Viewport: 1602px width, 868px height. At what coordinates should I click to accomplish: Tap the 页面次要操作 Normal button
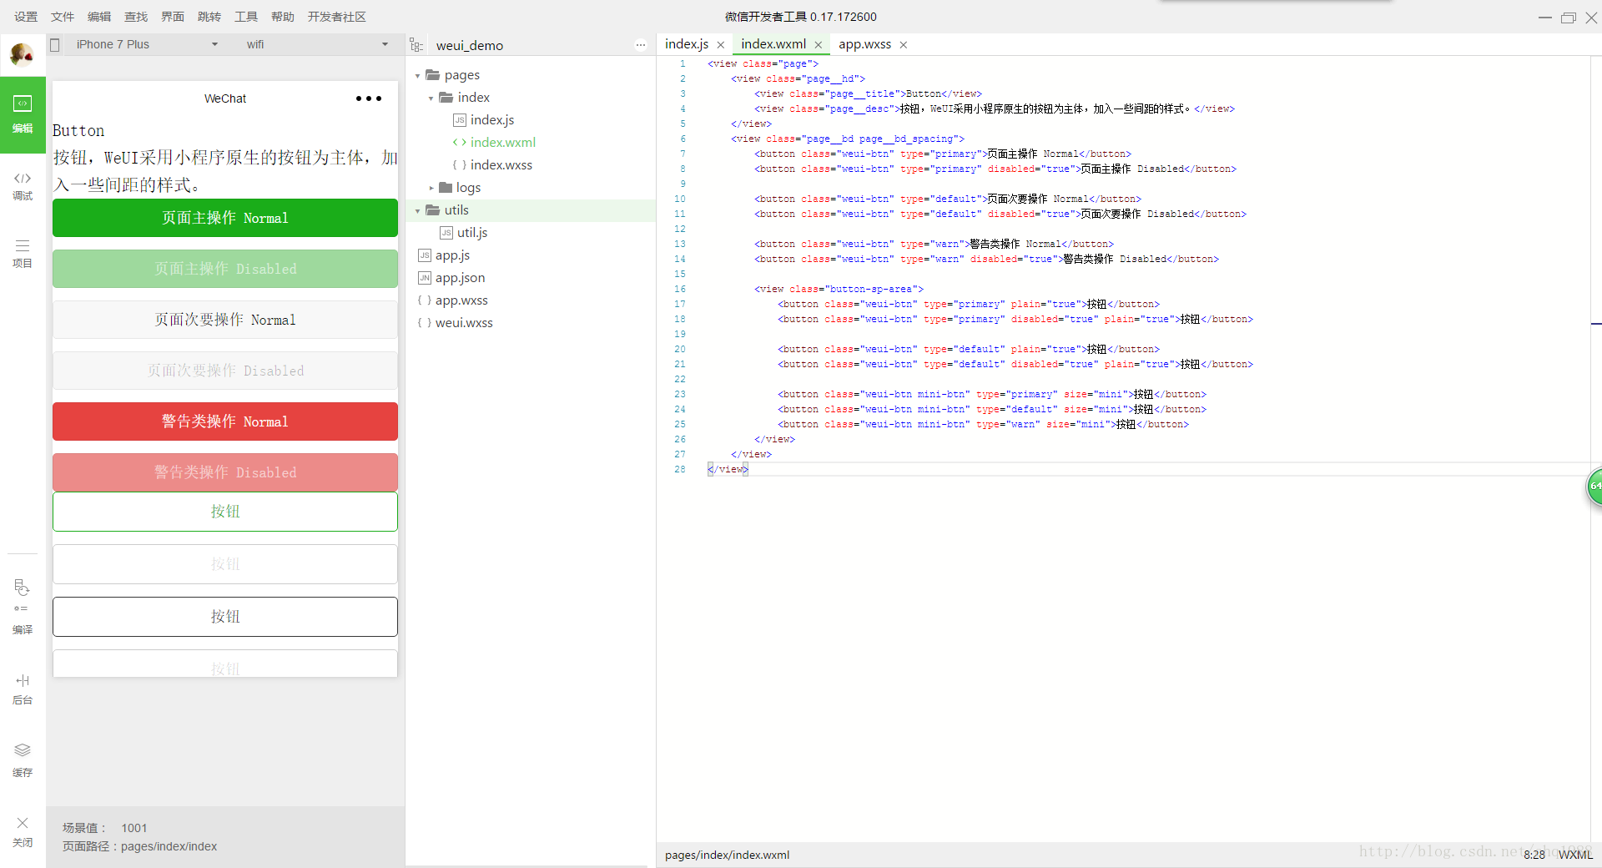pos(225,320)
